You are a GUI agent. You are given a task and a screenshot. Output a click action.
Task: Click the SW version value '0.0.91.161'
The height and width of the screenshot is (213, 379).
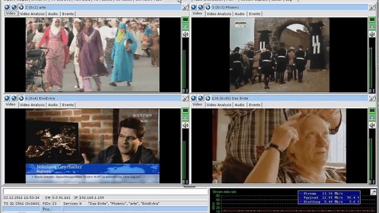pyautogui.click(x=62, y=198)
